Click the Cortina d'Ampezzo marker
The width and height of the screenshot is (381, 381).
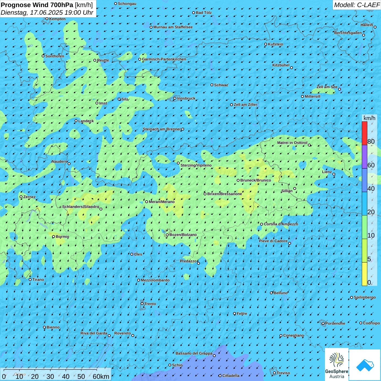click(262, 224)
